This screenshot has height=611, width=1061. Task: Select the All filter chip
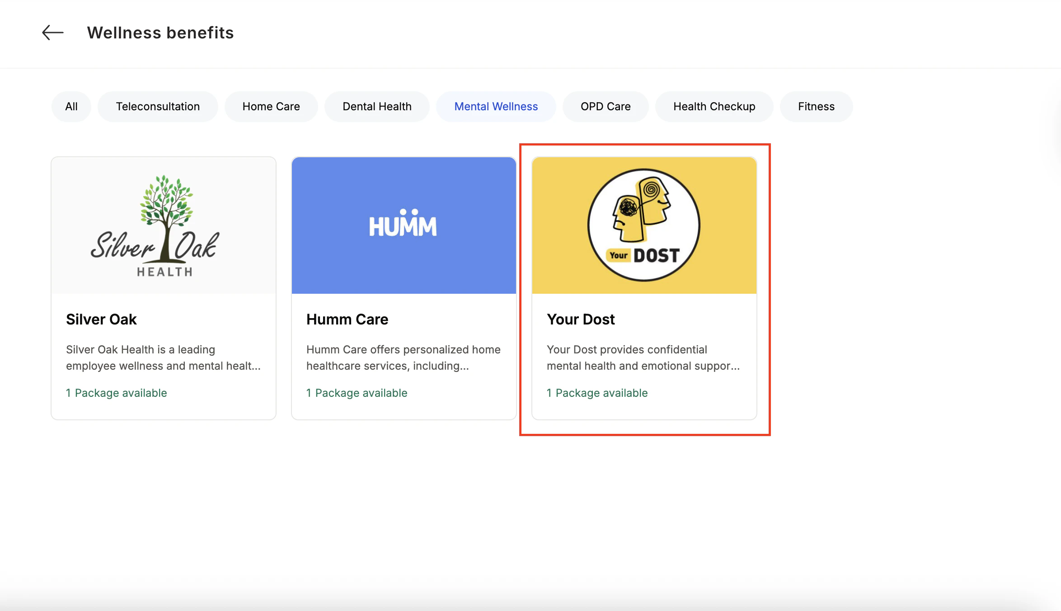point(71,107)
